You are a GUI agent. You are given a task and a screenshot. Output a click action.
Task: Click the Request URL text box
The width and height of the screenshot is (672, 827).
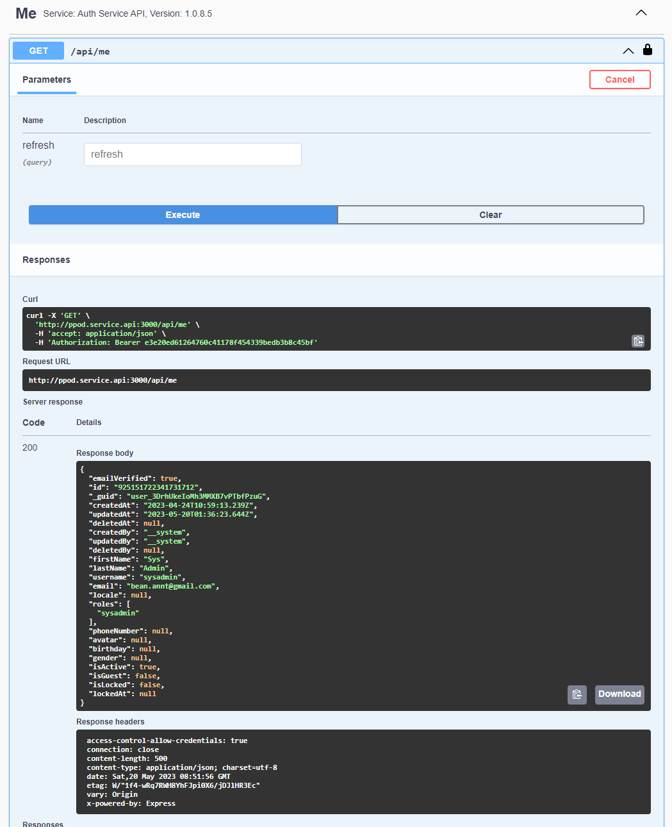coord(336,380)
